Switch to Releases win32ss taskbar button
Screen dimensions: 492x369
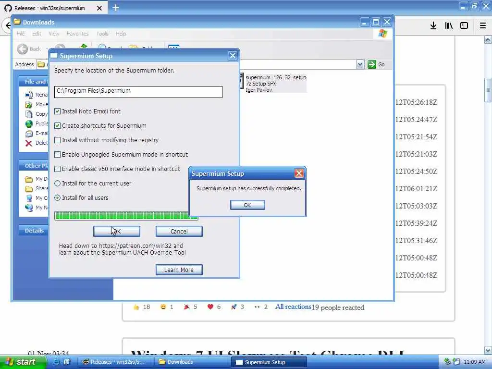coord(116,362)
